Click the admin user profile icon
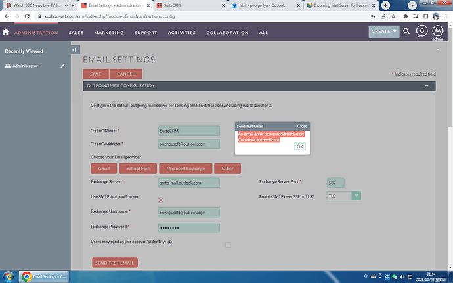 [x=438, y=30]
